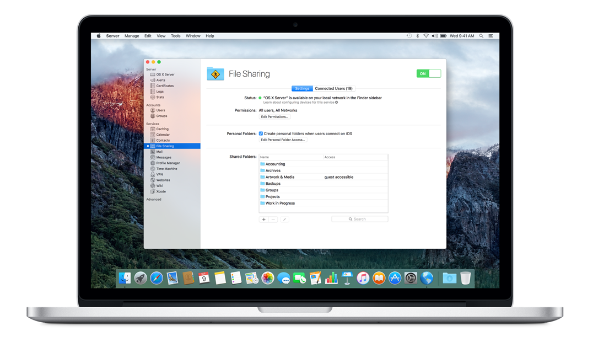The image size is (593, 342).
Task: Select the Groups shared folder row
Action: click(324, 190)
